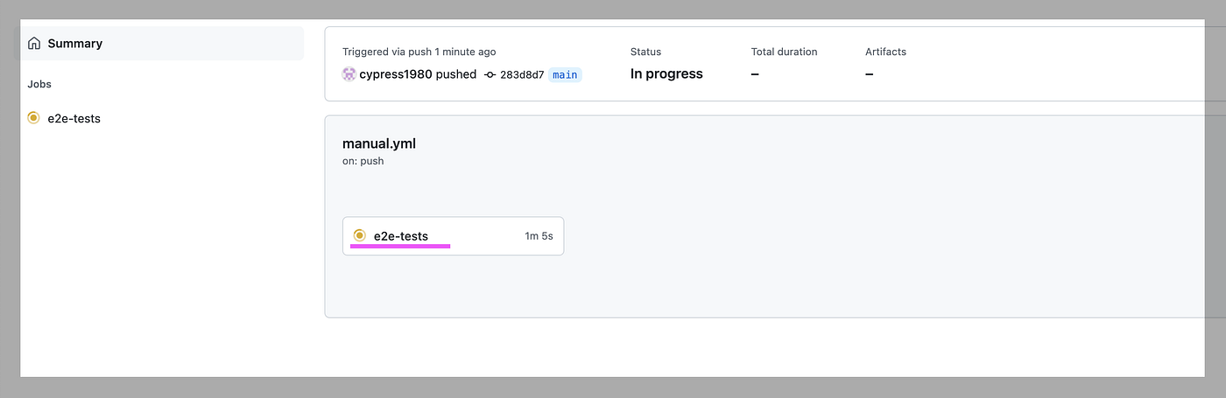Click the manual.yml workflow title
Screen dimensions: 1226x398
pyautogui.click(x=379, y=143)
